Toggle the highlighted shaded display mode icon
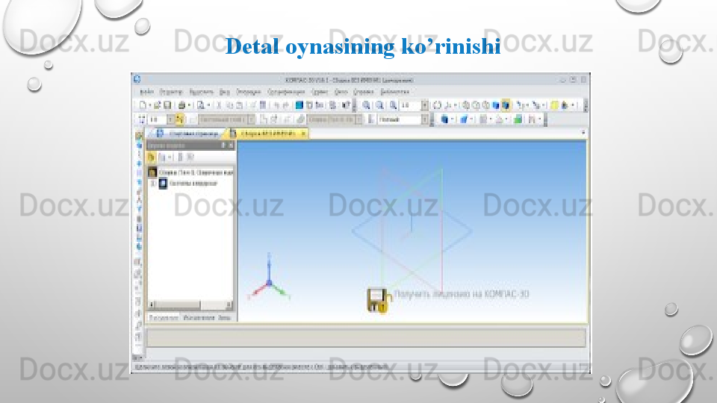Viewport: 717px width, 403px height. click(x=506, y=105)
